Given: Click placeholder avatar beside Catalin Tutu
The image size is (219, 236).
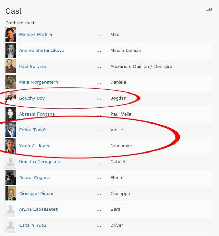Looking at the screenshot, I should 11,225.
